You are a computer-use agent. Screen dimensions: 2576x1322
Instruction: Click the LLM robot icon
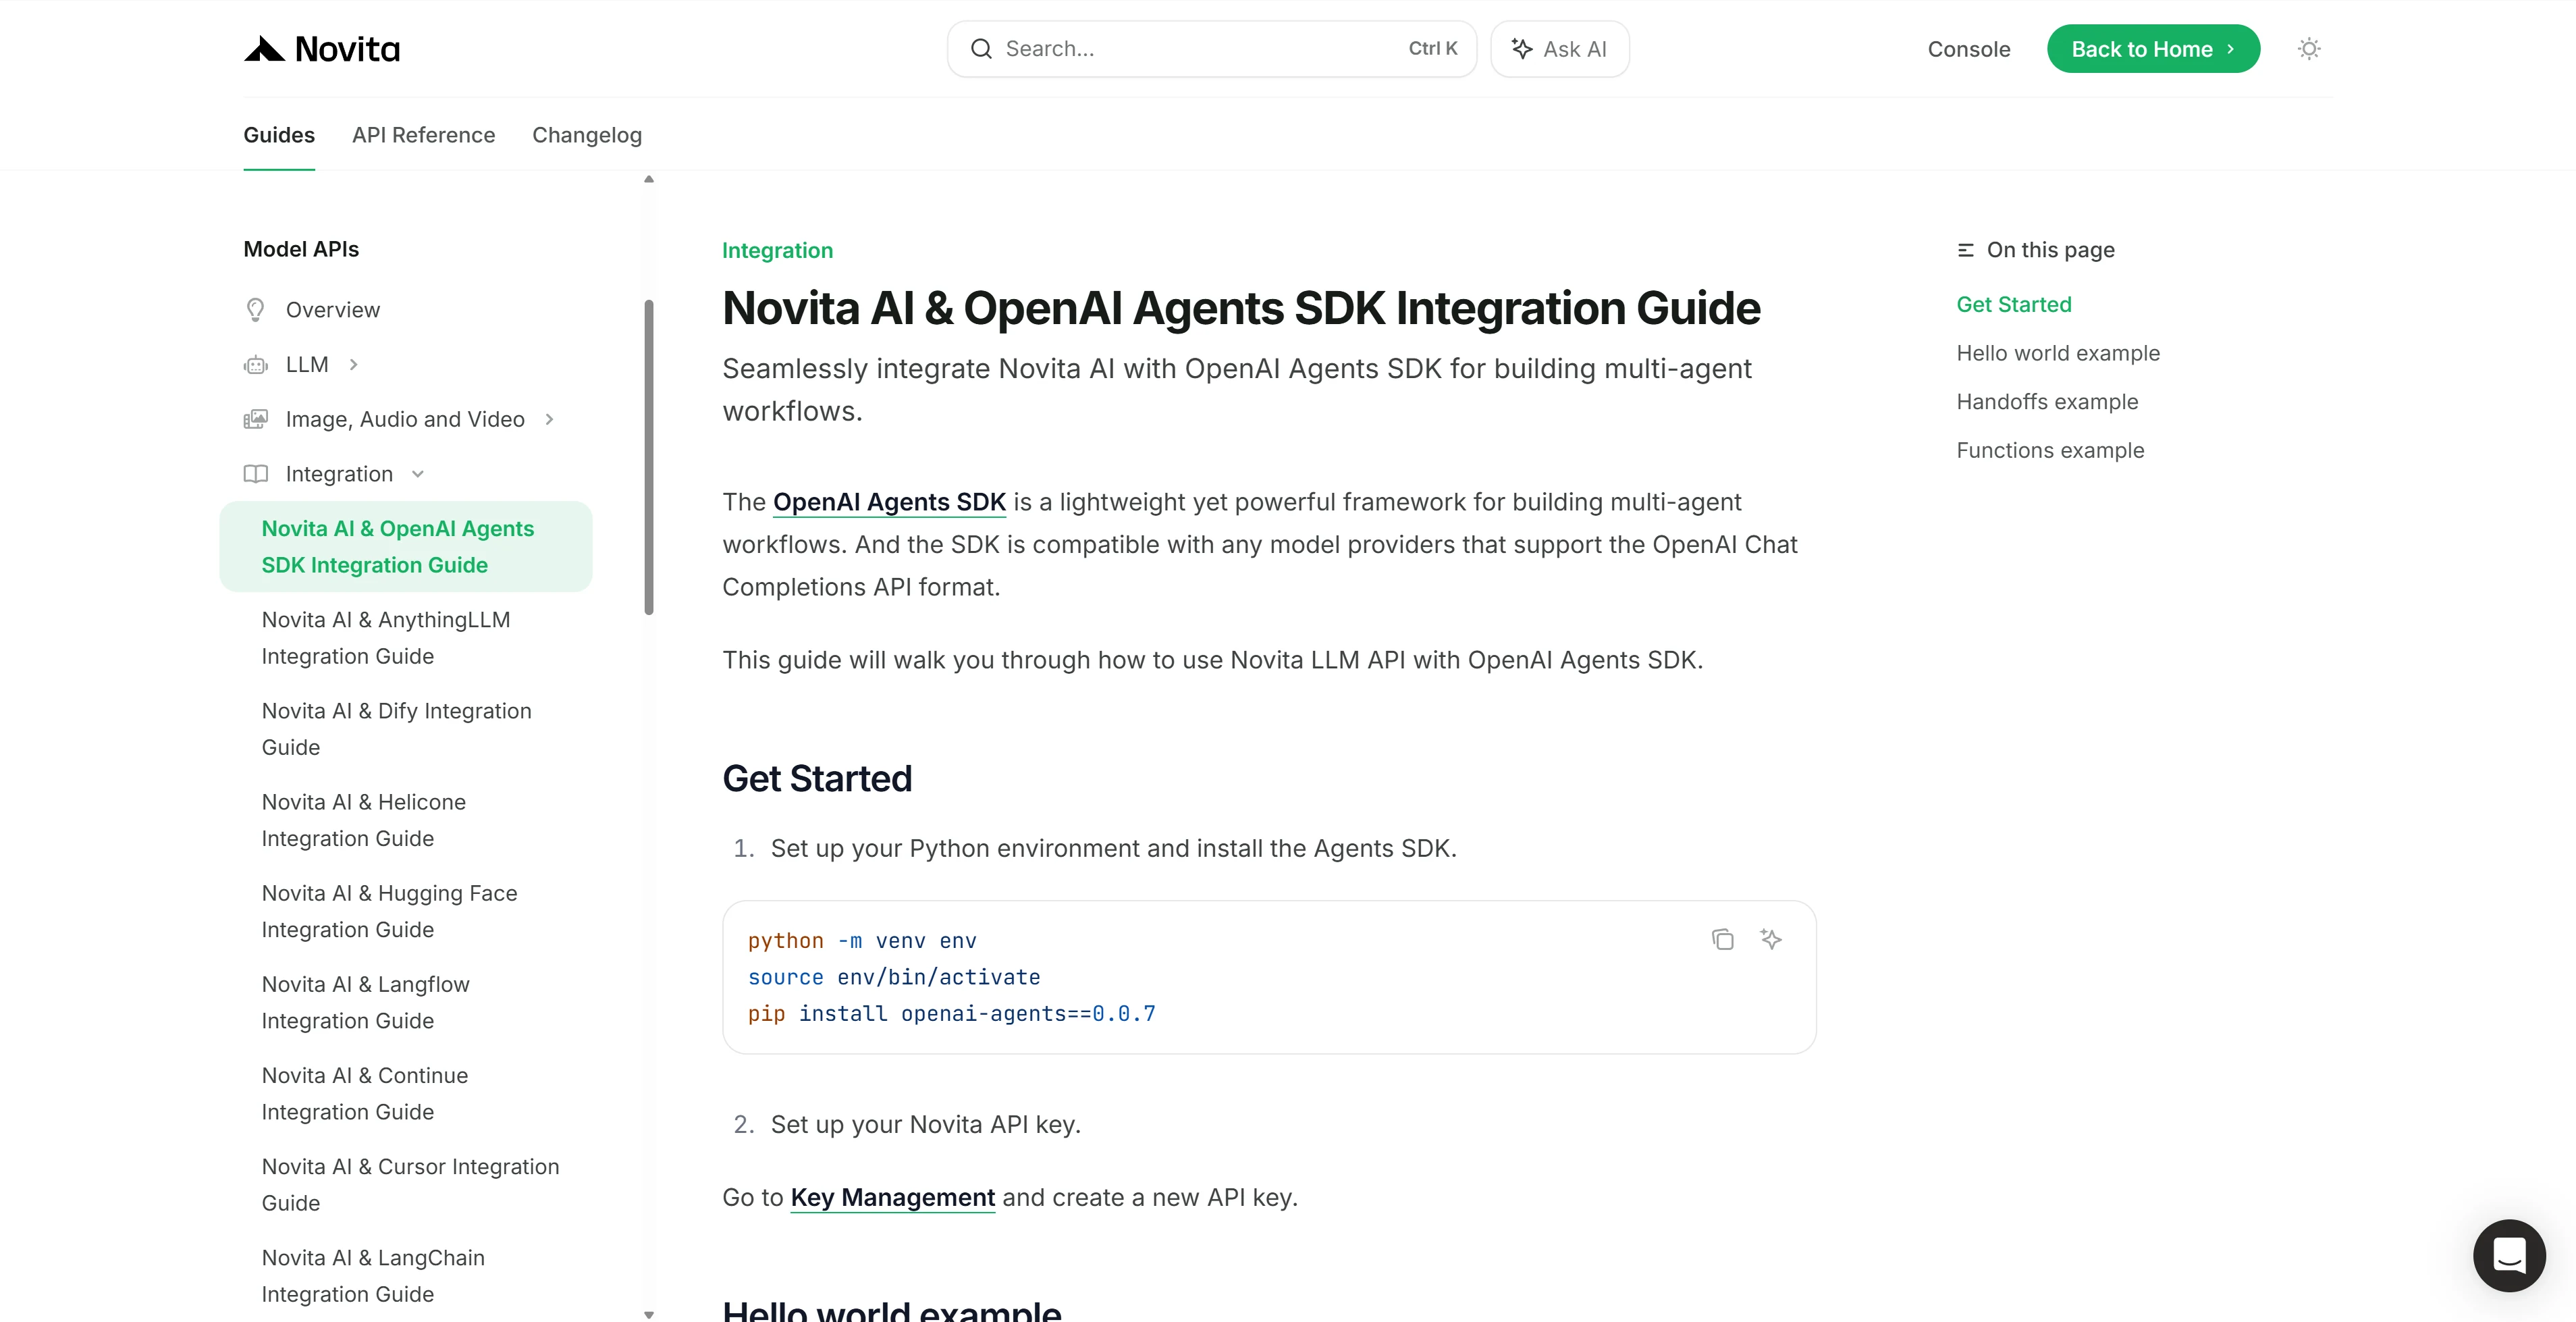coord(256,365)
